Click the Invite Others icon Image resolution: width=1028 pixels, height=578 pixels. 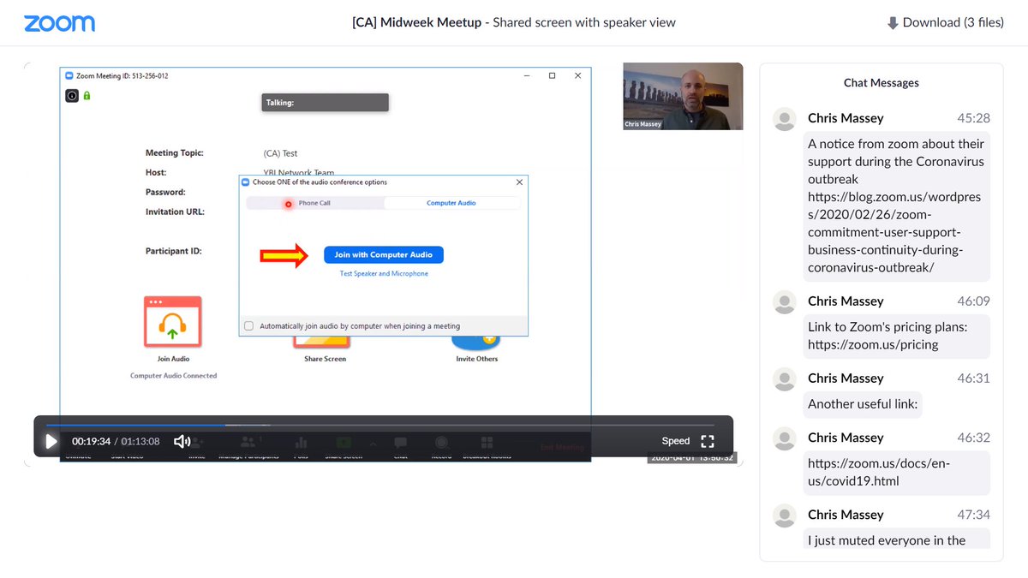476,341
